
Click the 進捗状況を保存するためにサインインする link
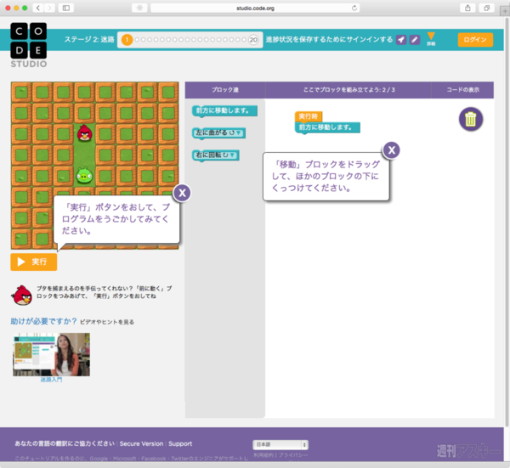point(329,39)
